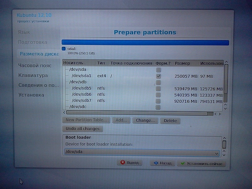Click the blue sda1 partition bar

click(145, 43)
